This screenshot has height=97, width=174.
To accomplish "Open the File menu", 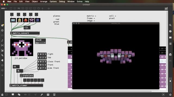I will pos(15,1).
